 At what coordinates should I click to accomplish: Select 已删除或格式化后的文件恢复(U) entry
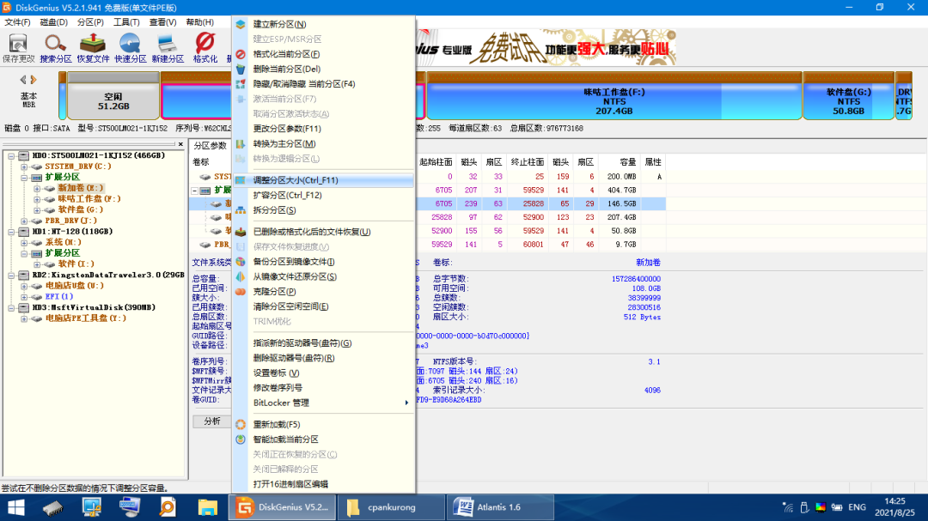[x=324, y=232]
